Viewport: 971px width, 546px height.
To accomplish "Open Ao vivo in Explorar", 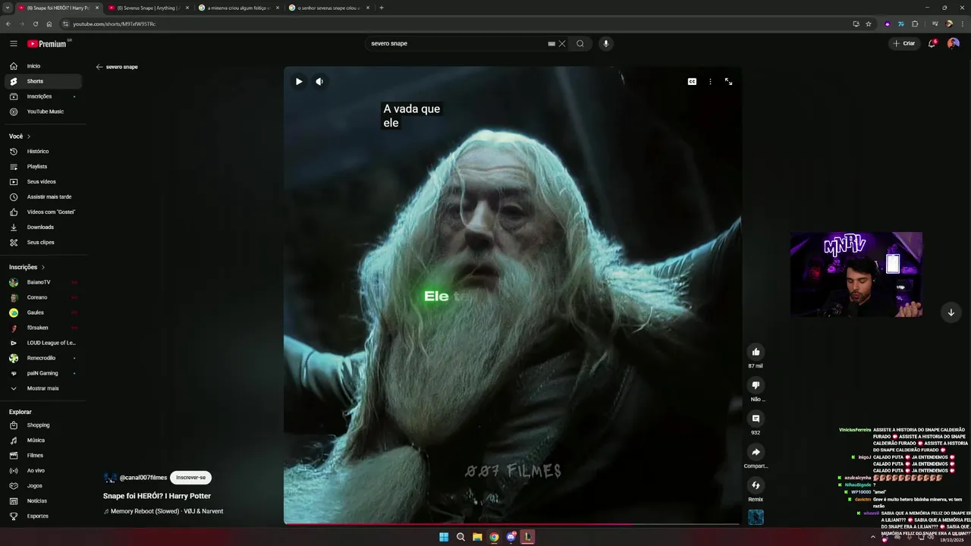I will pos(42,470).
